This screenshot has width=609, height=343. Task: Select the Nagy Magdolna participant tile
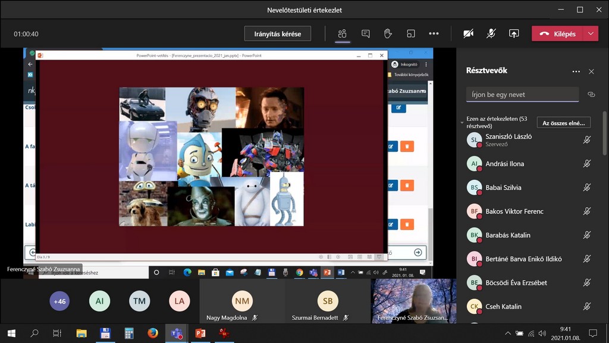tap(242, 301)
